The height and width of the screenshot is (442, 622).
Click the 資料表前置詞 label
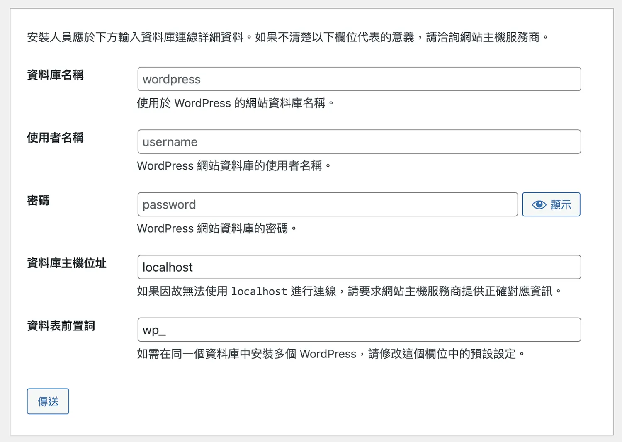61,326
